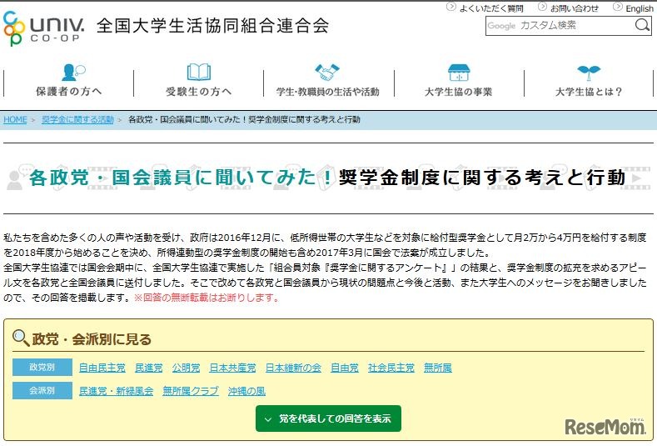Open the よくいただく質問 link

491,8
